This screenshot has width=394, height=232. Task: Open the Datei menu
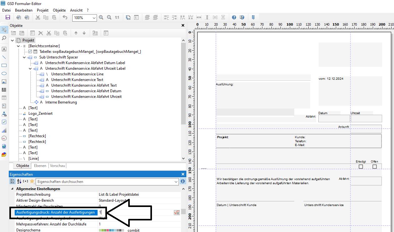6,10
